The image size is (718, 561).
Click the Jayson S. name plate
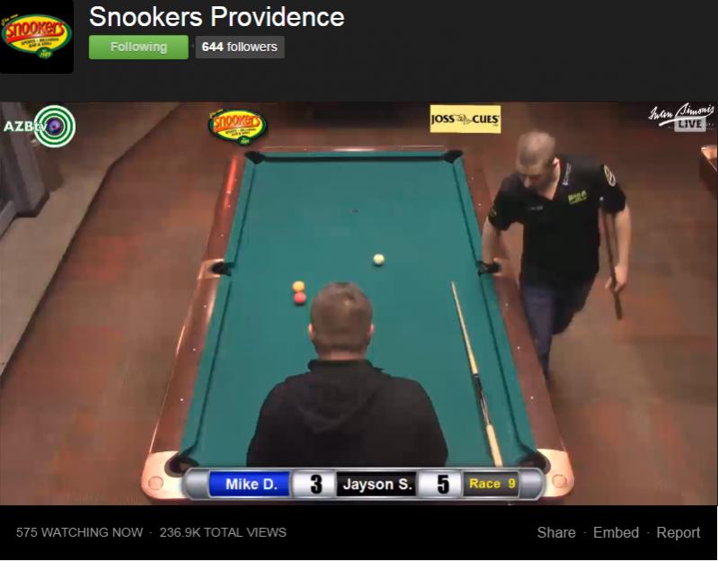pos(377,484)
